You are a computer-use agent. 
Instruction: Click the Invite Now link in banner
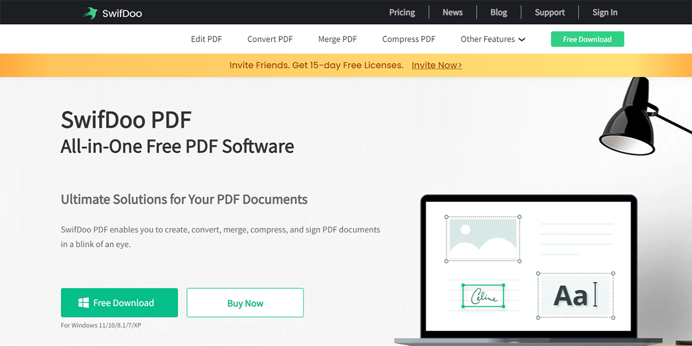click(x=437, y=65)
